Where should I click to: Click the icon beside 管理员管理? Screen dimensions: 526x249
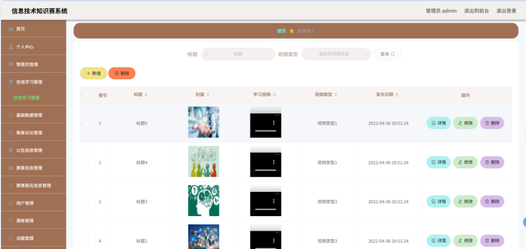point(11,64)
